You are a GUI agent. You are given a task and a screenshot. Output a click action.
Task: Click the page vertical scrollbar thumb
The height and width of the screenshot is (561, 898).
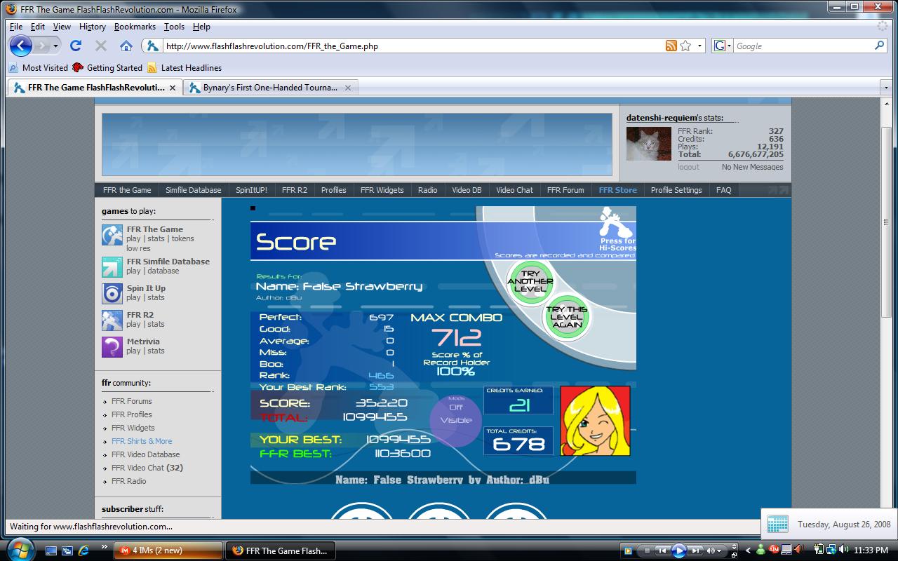tap(886, 222)
